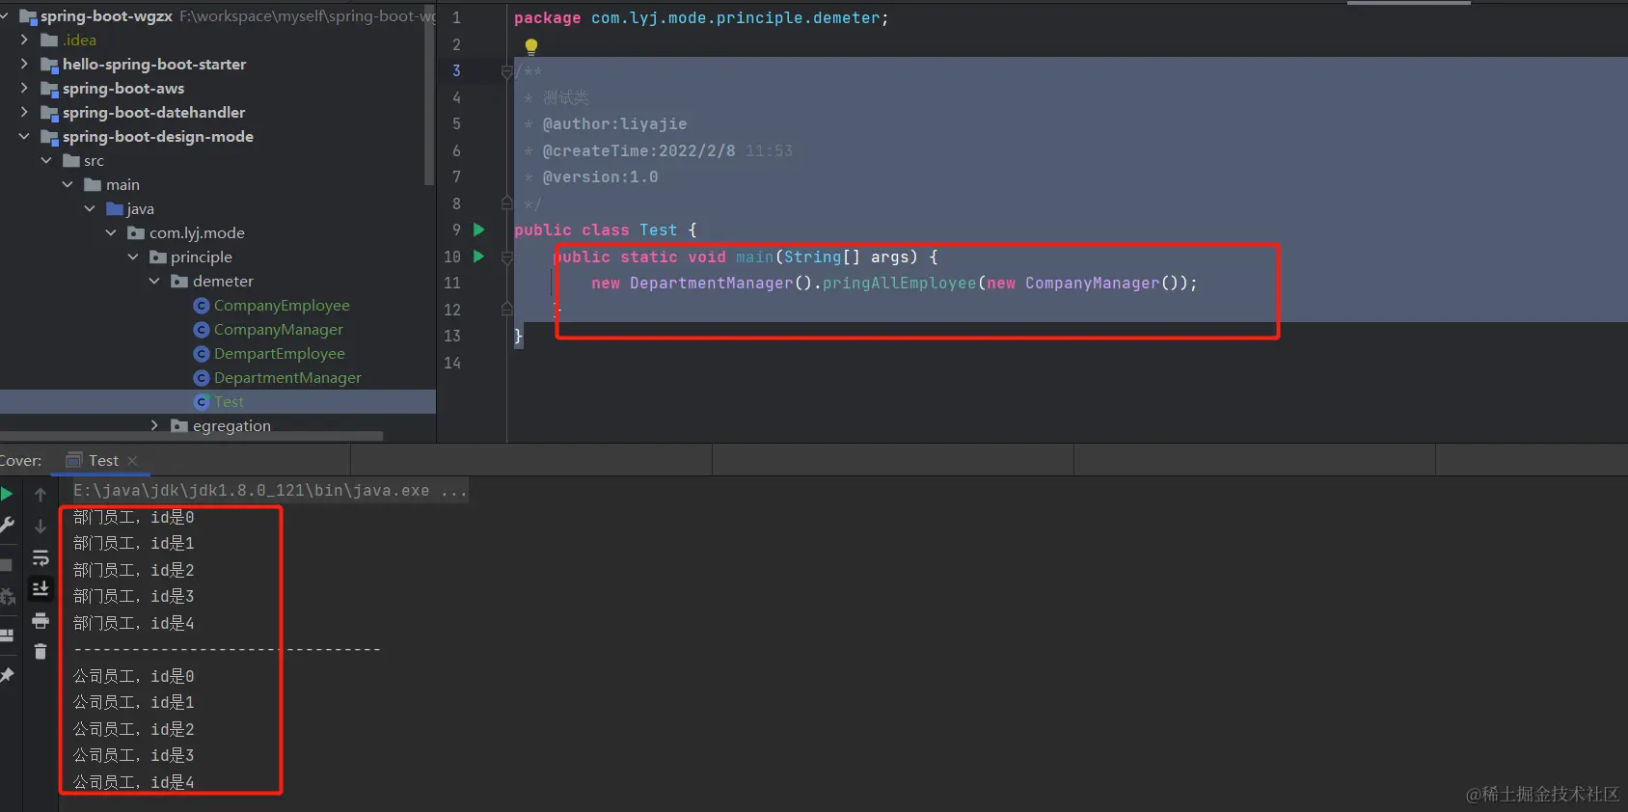Click class name 'Test' on line 9
1628x812 pixels.
click(658, 230)
